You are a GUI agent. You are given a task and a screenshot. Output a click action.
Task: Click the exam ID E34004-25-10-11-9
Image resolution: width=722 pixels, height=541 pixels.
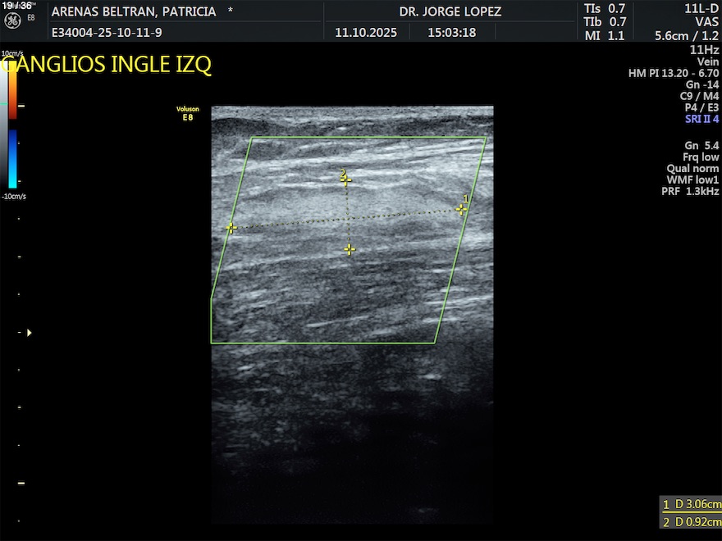coord(107,34)
